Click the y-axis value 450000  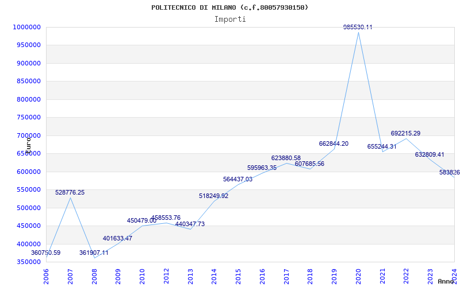[x=28, y=226]
